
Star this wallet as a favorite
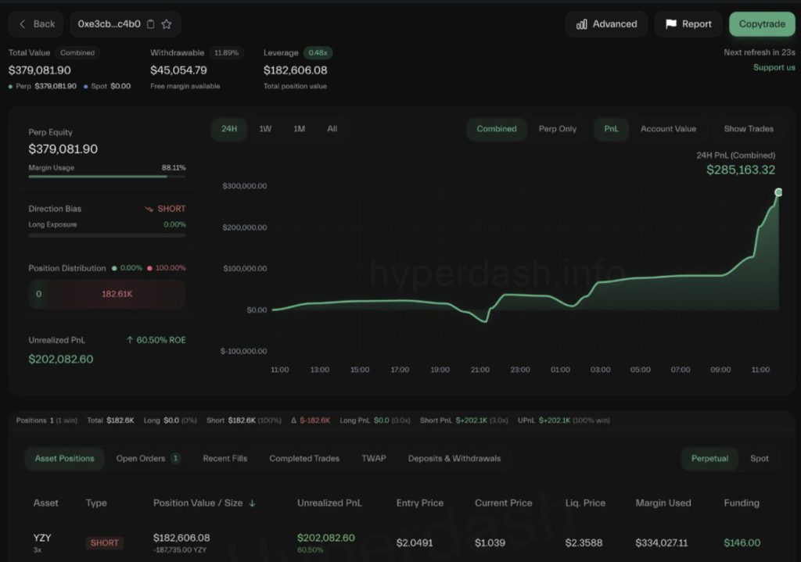tap(167, 24)
